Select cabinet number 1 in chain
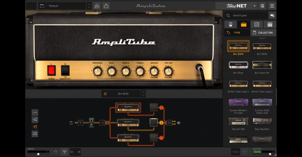302x157 pixels. [154, 123]
